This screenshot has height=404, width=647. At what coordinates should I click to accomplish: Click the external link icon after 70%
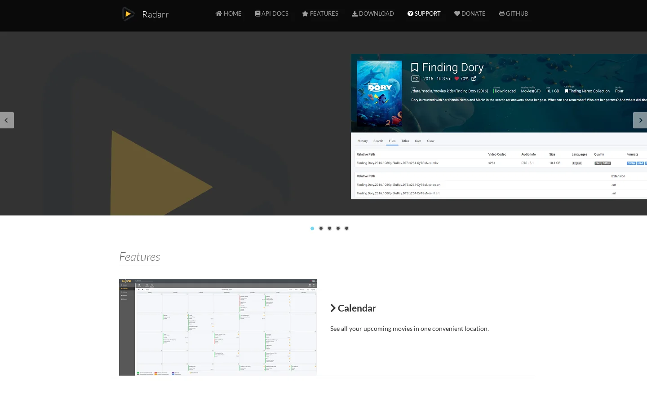[474, 79]
